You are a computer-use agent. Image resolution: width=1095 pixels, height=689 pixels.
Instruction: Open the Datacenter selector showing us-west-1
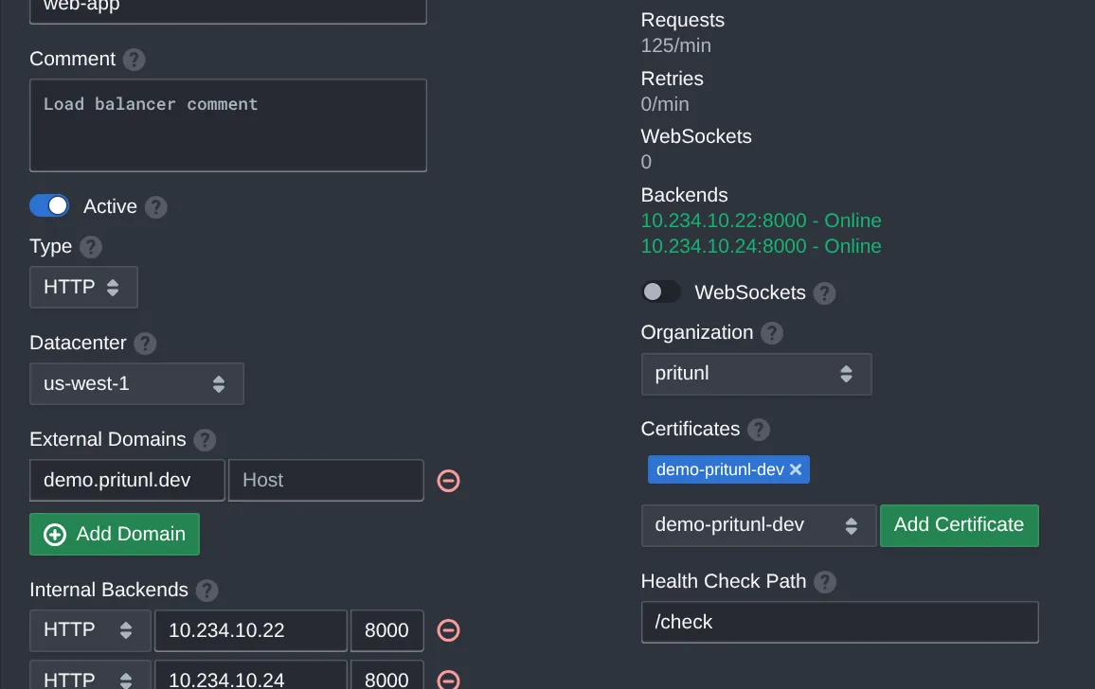[x=136, y=383]
